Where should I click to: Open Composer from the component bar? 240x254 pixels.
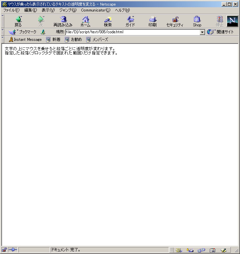(224, 250)
